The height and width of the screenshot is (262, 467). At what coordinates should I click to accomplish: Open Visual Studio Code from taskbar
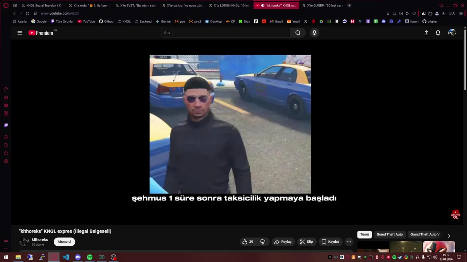(x=66, y=257)
